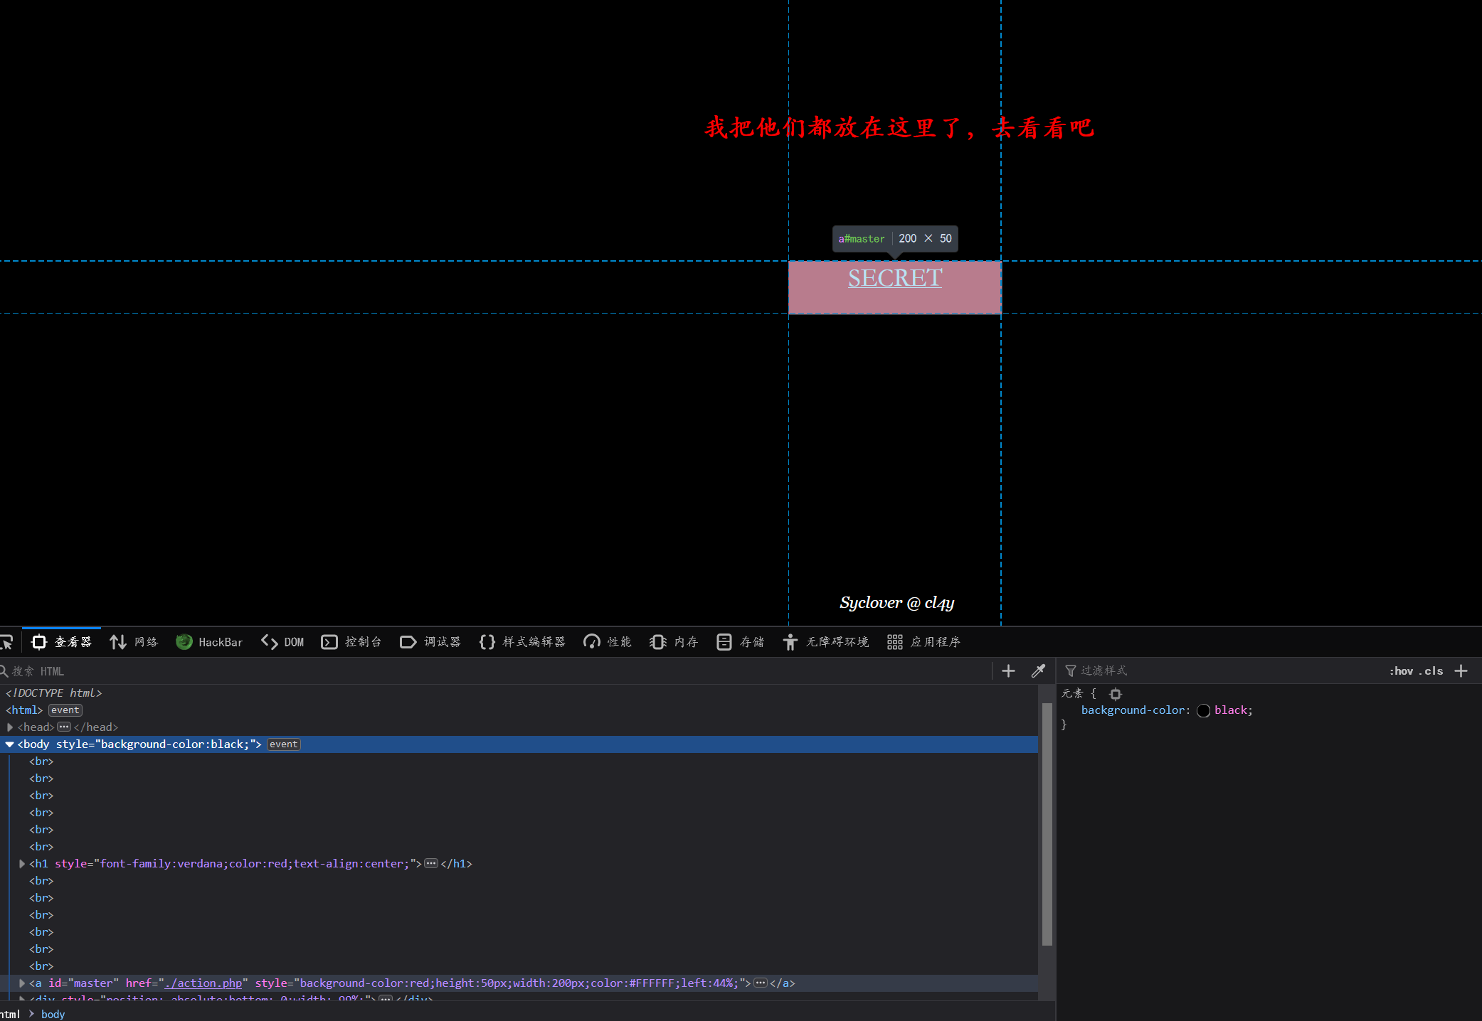This screenshot has width=1482, height=1021.
Task: Click the create new node plus icon
Action: (1008, 671)
